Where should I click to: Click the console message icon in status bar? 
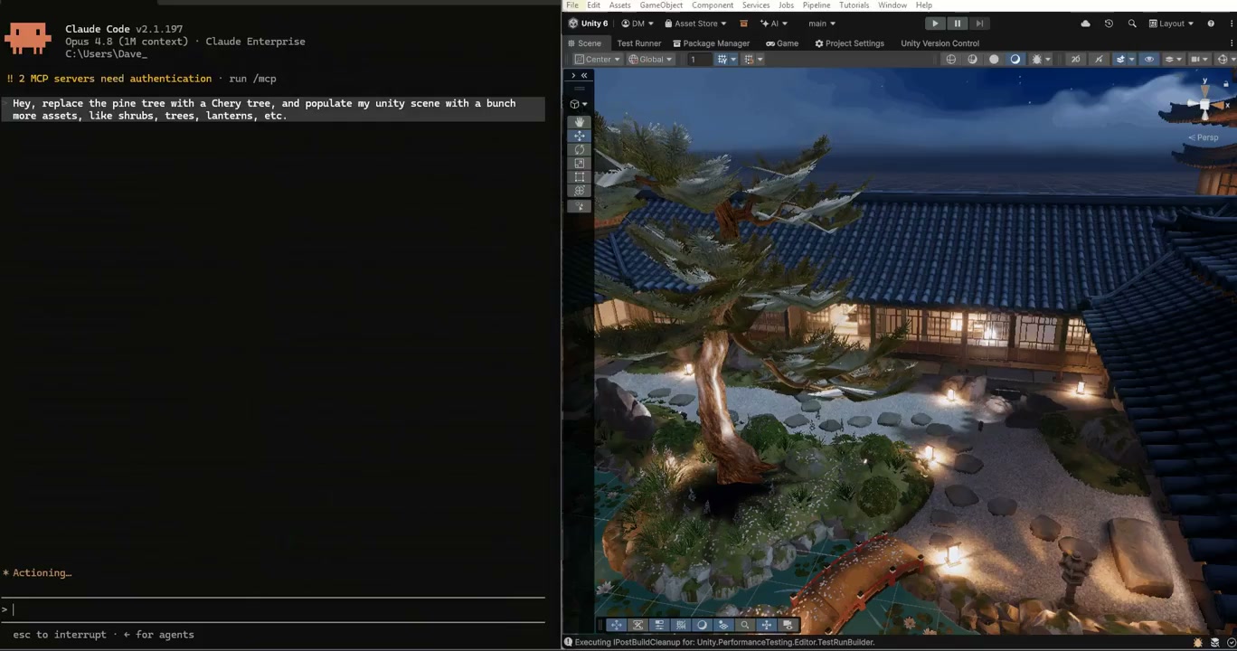[569, 643]
